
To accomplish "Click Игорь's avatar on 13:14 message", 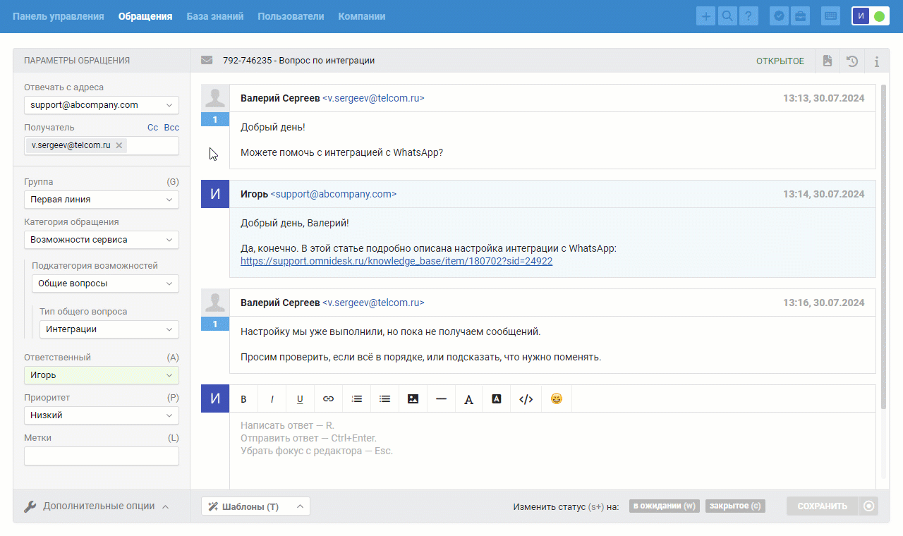I will (x=215, y=194).
